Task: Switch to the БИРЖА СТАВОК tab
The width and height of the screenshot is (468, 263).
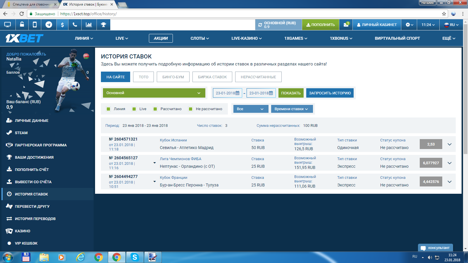Action: click(x=212, y=77)
